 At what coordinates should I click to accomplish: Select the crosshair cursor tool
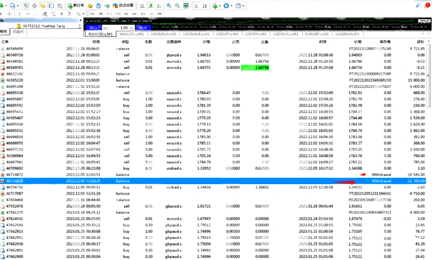9,14
